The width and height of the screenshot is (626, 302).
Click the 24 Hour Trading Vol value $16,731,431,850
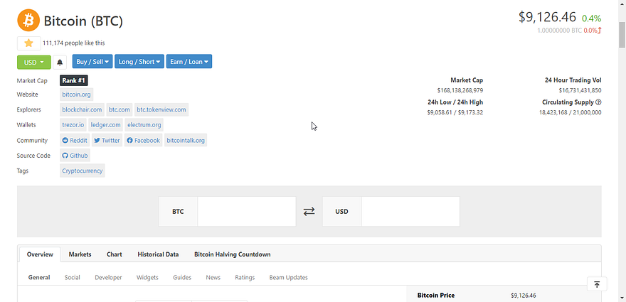[x=580, y=90]
